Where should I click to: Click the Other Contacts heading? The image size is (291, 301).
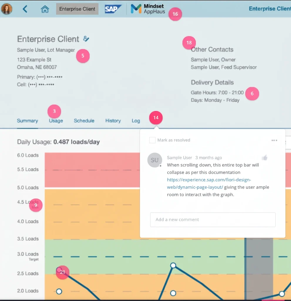click(212, 49)
